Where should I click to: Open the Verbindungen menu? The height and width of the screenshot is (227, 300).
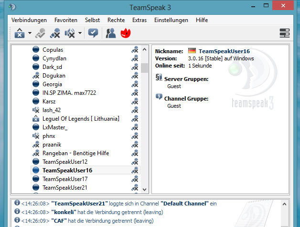(x=29, y=20)
